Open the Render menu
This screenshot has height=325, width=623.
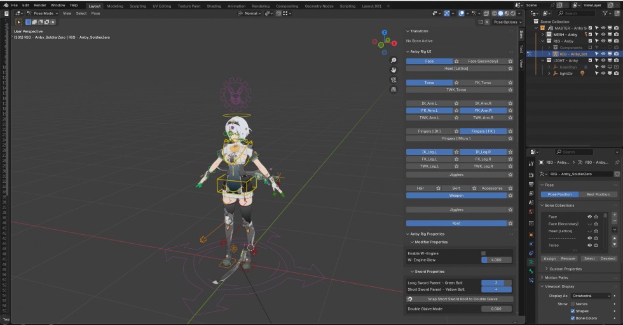[x=40, y=5]
